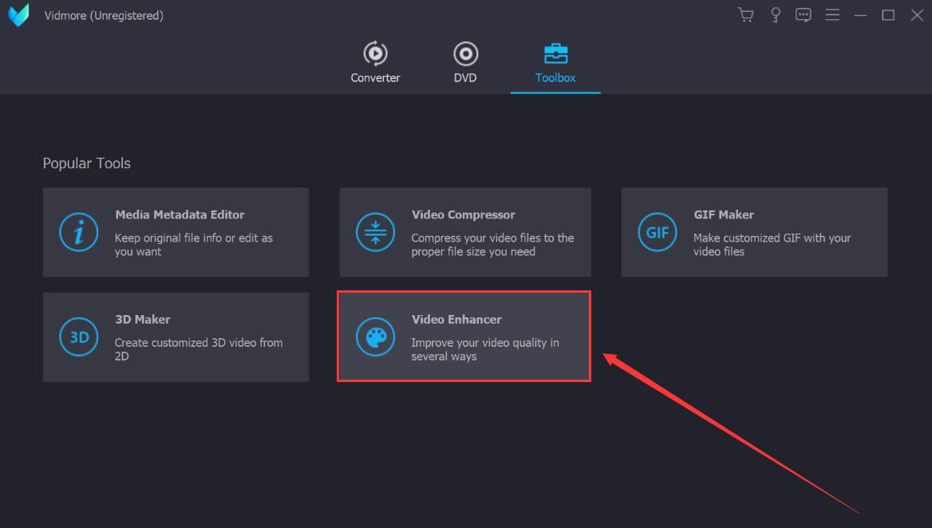Image resolution: width=932 pixels, height=528 pixels.
Task: Click the register key icon
Action: click(x=775, y=15)
